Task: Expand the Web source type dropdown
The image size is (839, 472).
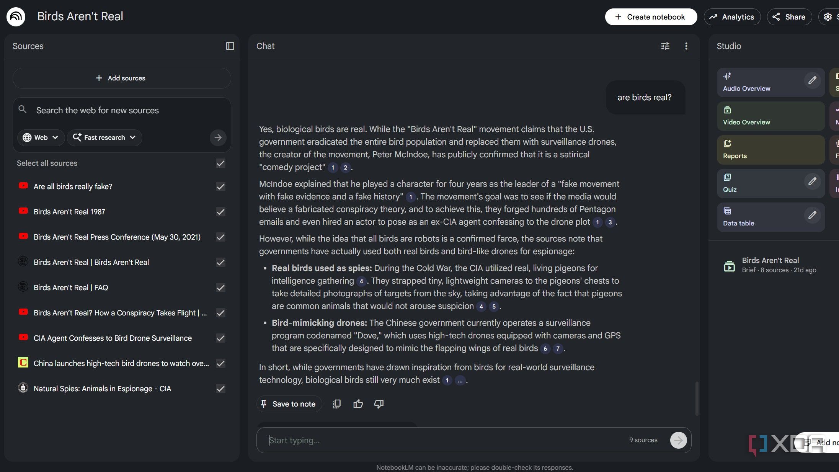Action: [41, 137]
